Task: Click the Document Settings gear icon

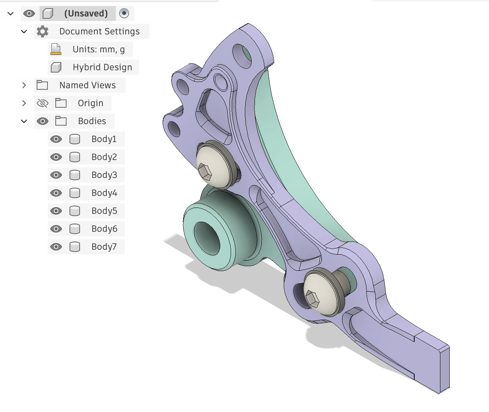Action: pyautogui.click(x=43, y=31)
